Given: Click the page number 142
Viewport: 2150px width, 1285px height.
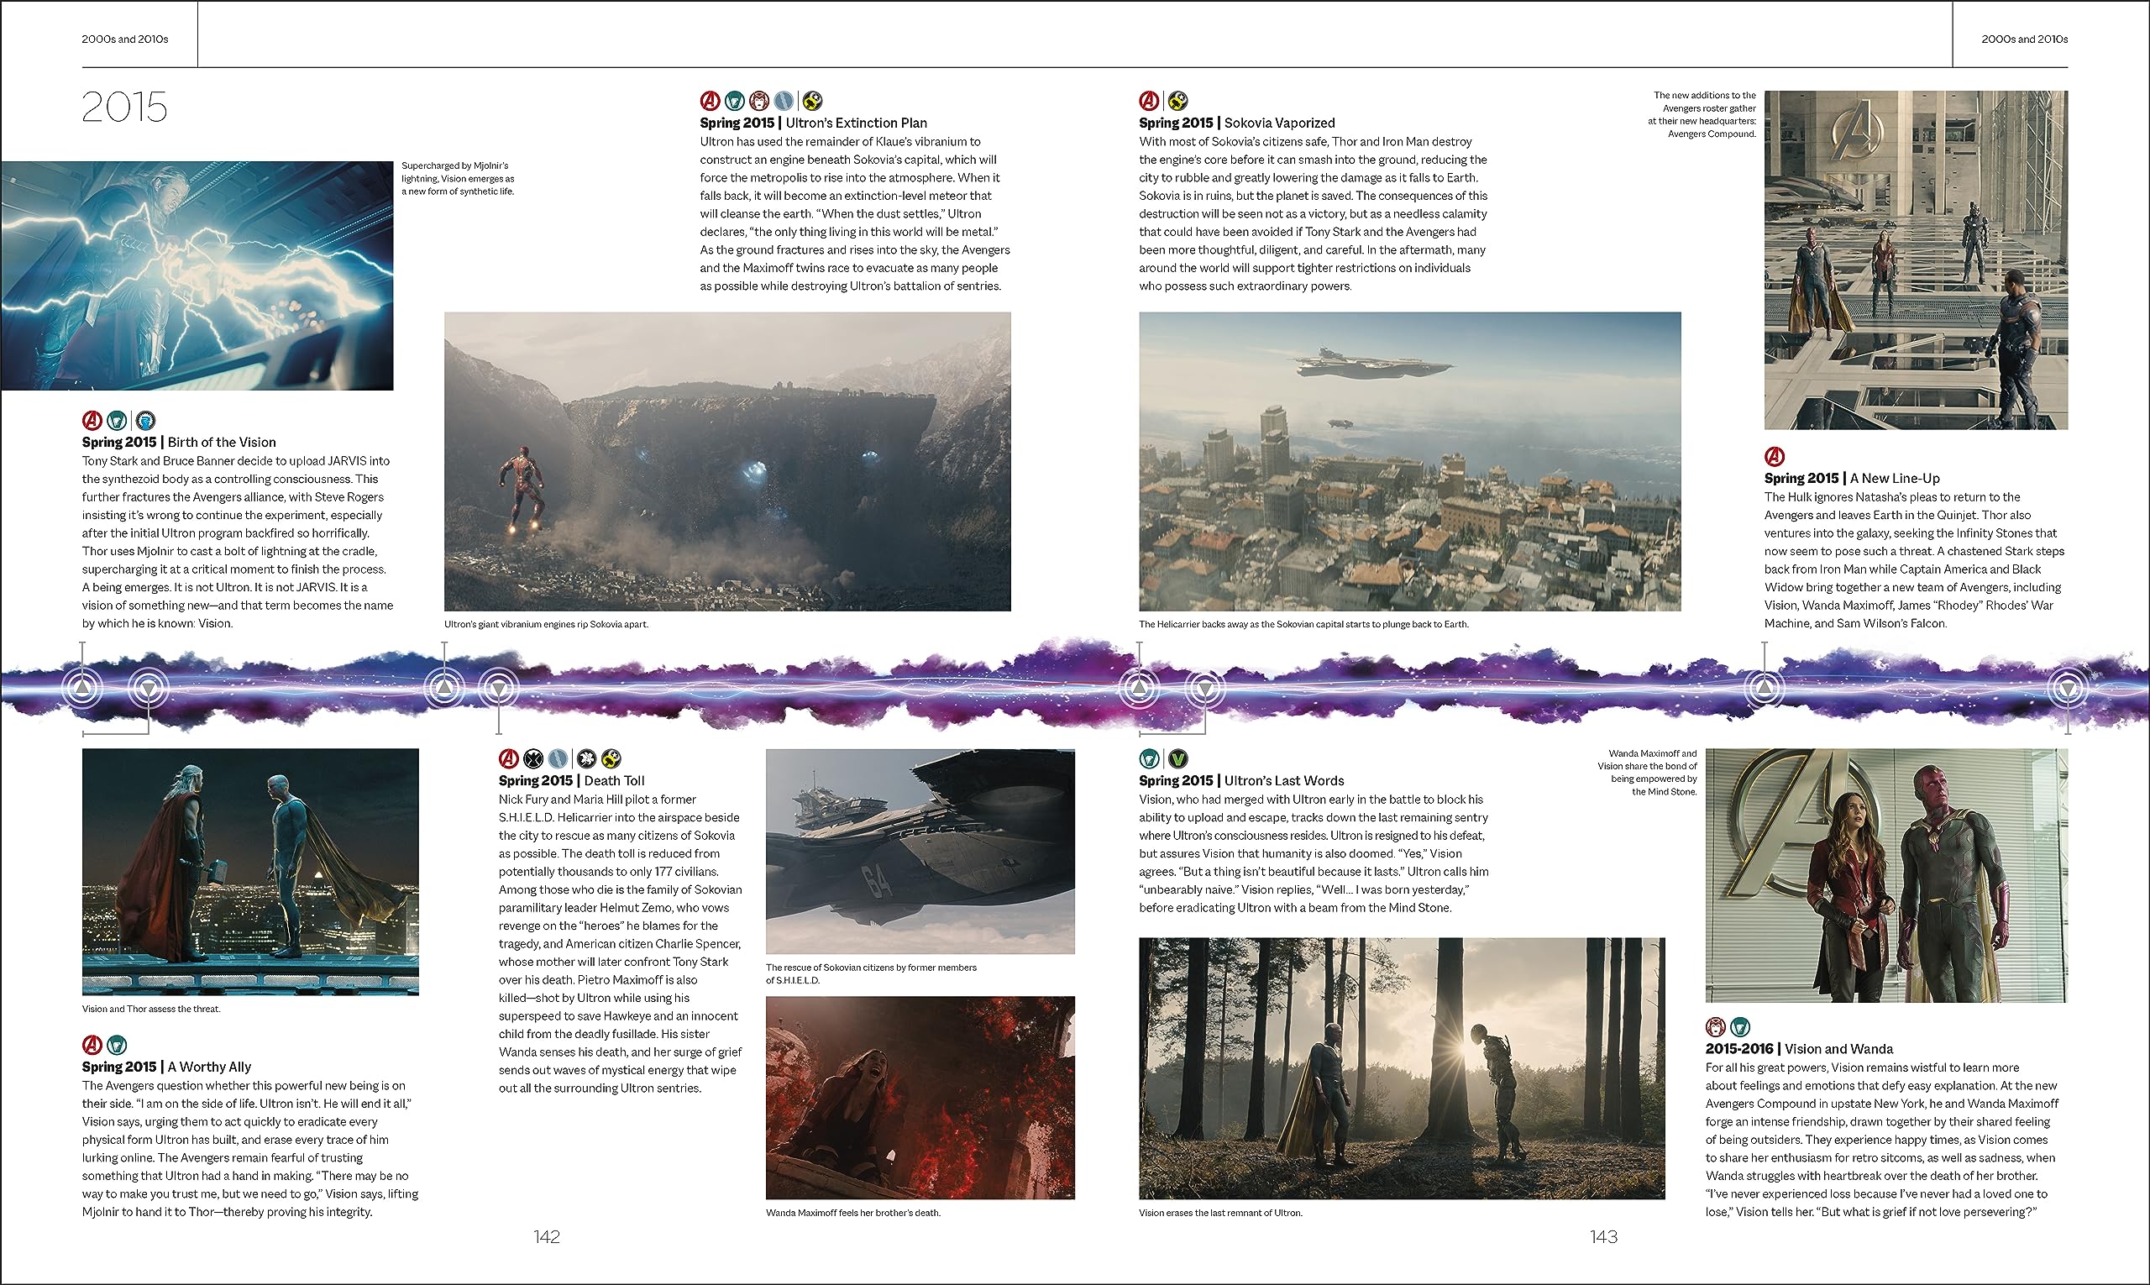Looking at the screenshot, I should pyautogui.click(x=548, y=1237).
